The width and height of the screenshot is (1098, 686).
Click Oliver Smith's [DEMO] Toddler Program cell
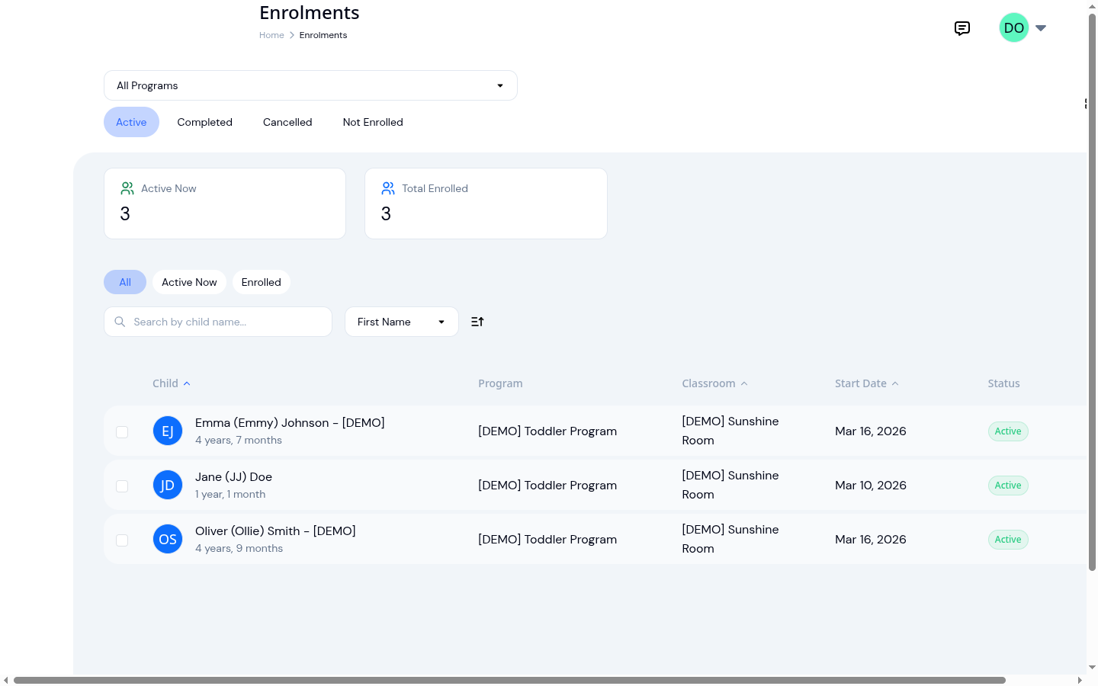pyautogui.click(x=547, y=539)
